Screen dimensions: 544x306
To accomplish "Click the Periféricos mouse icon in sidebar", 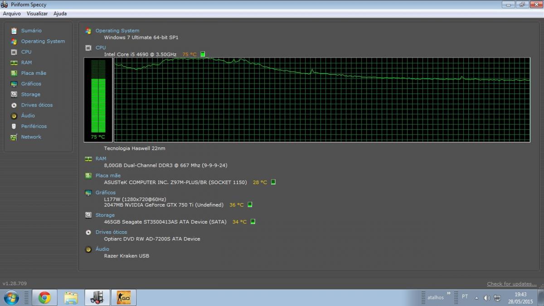I will pyautogui.click(x=14, y=126).
